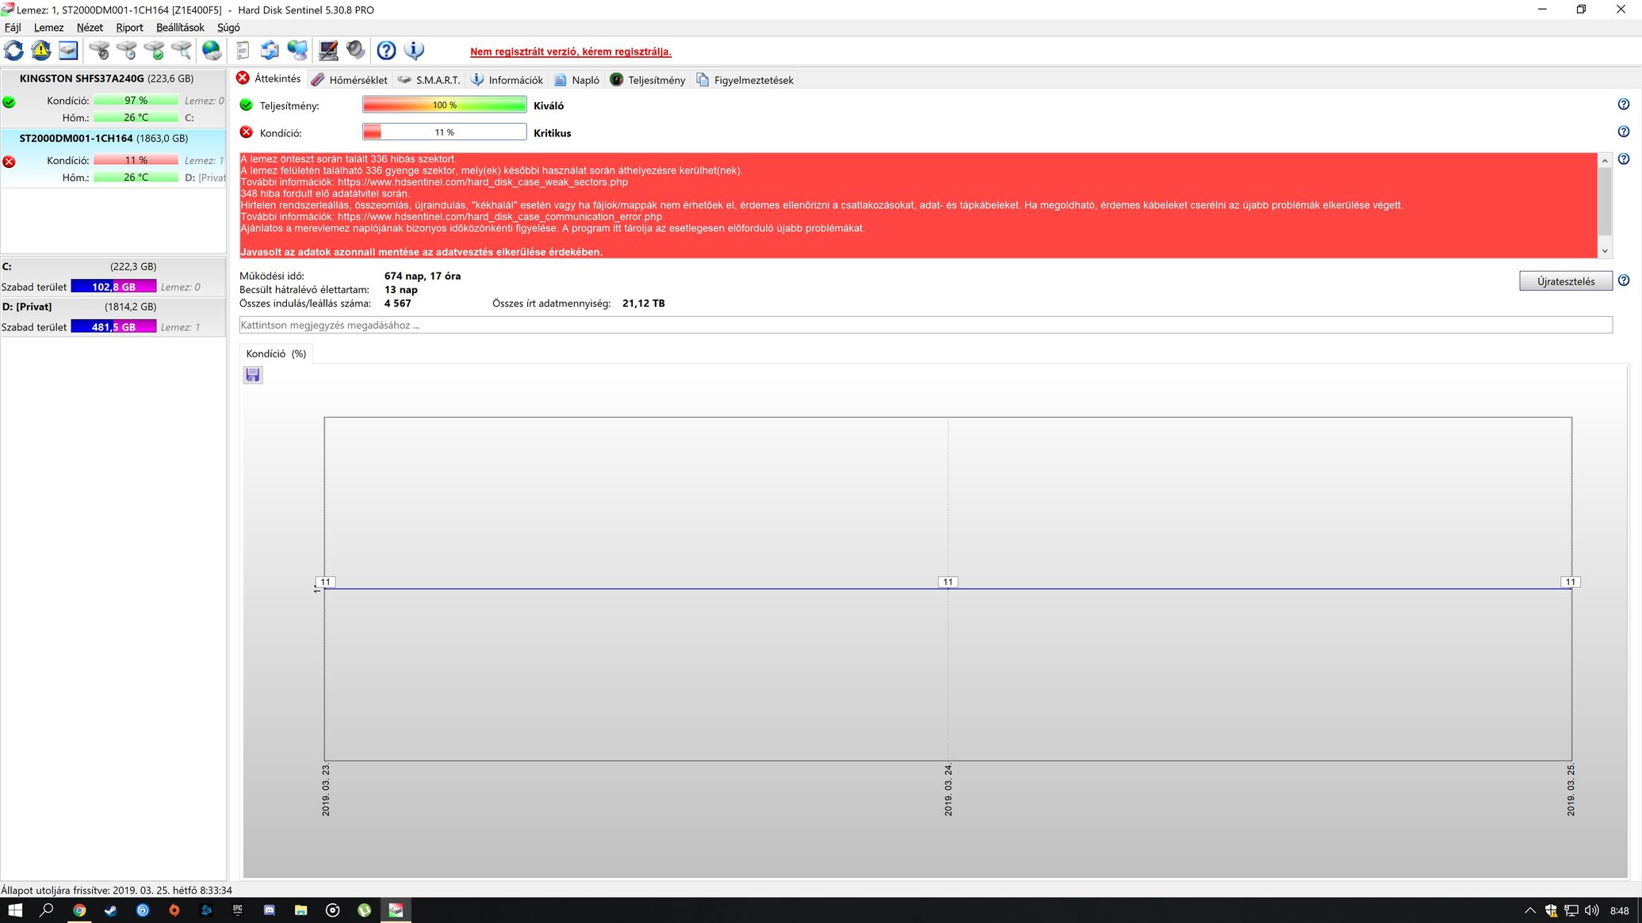The width and height of the screenshot is (1642, 923).
Task: Click help icon next to Kondíció Kritikus row
Action: 1623,132
